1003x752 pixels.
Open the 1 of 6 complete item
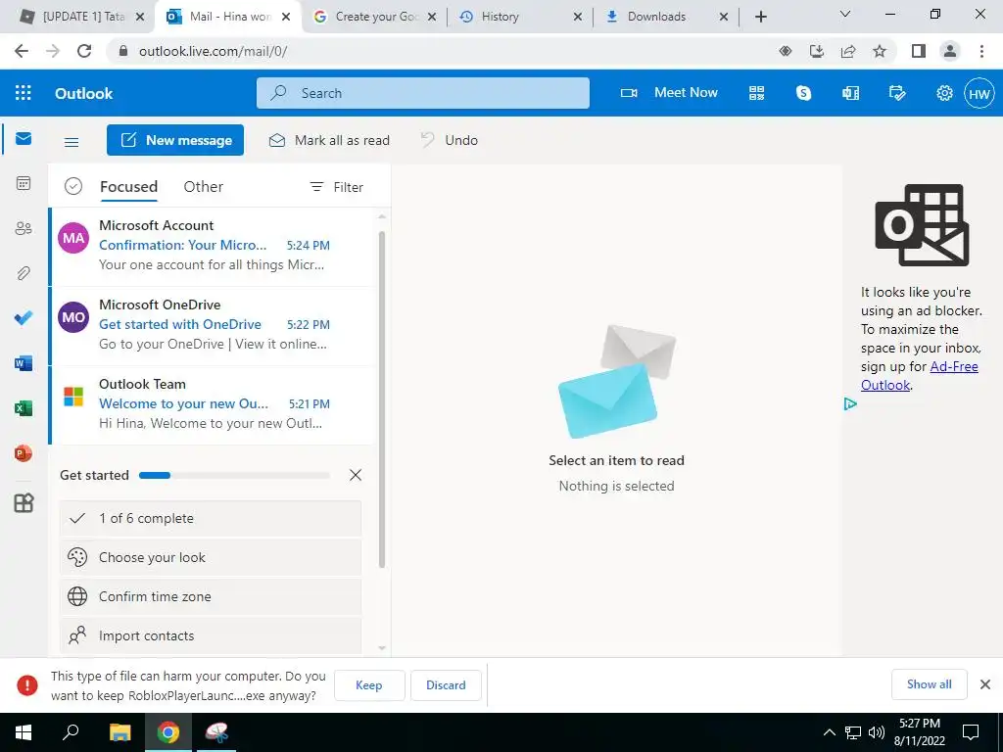coord(211,519)
